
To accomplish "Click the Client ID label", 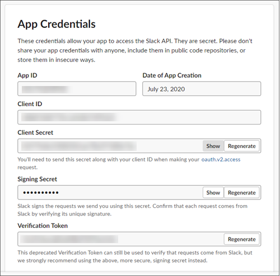I will tap(30, 104).
